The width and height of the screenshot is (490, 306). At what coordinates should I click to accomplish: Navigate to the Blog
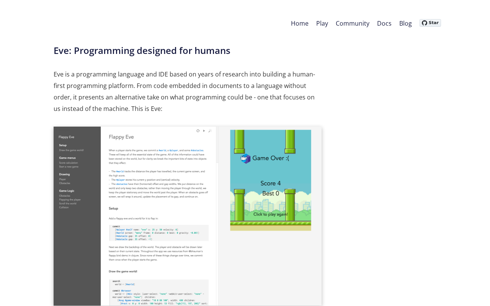(405, 23)
